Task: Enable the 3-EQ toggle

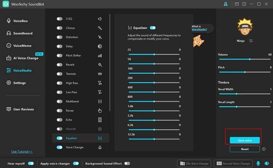Action: click(59, 19)
